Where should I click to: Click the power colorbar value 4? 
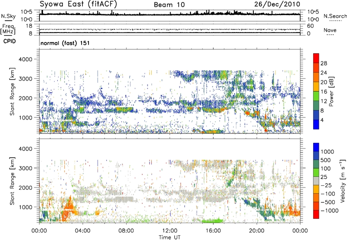point(322,120)
